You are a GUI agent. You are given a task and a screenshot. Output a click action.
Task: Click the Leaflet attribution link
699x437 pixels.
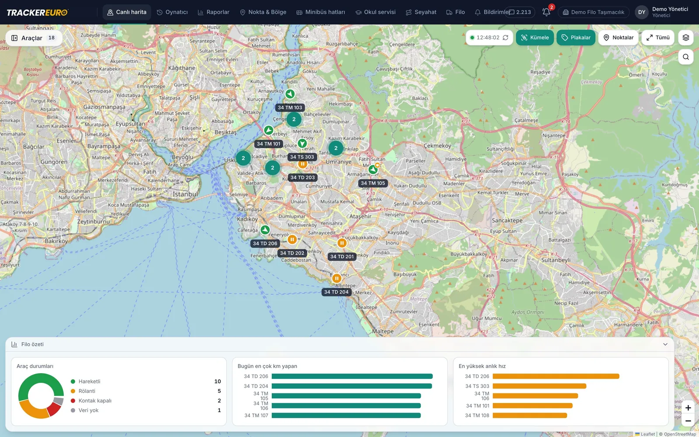[645, 434]
